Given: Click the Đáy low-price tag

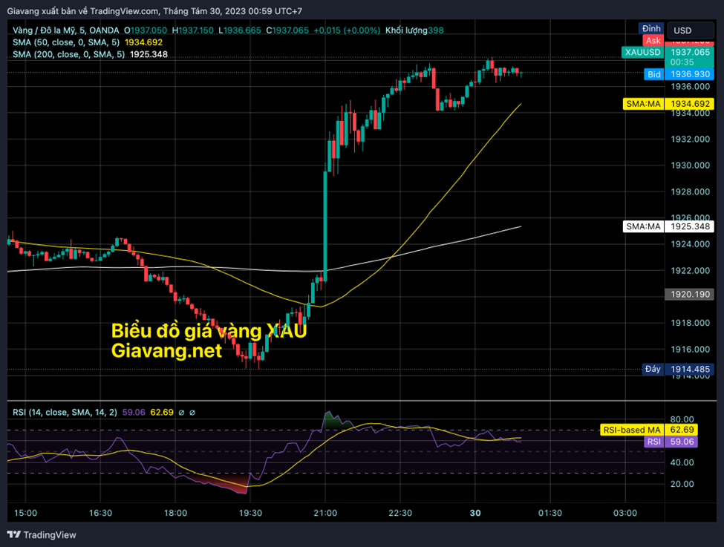Looking at the screenshot, I should tap(652, 369).
